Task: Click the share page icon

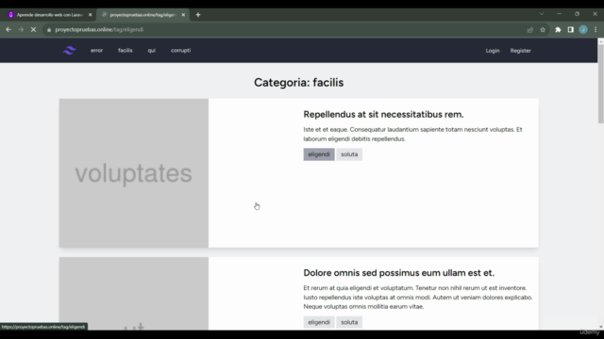Action: click(x=530, y=29)
